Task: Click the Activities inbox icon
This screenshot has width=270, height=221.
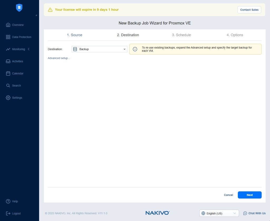Action: [8, 61]
